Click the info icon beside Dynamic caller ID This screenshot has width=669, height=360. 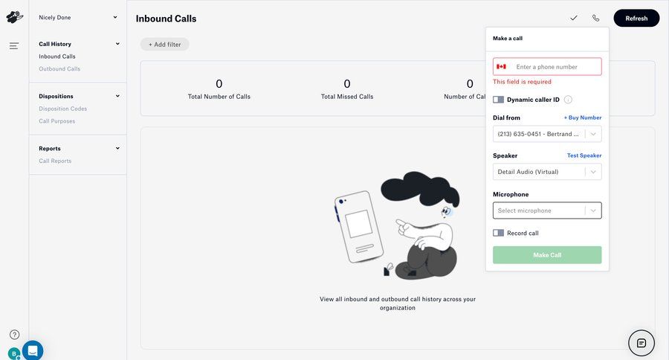coord(568,100)
